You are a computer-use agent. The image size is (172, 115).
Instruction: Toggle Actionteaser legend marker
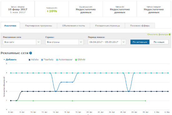(x=57, y=60)
